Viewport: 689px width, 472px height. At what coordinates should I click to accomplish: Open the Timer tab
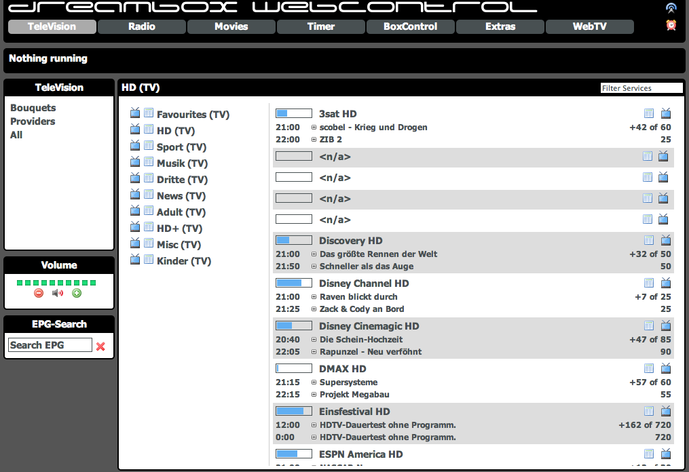(321, 26)
